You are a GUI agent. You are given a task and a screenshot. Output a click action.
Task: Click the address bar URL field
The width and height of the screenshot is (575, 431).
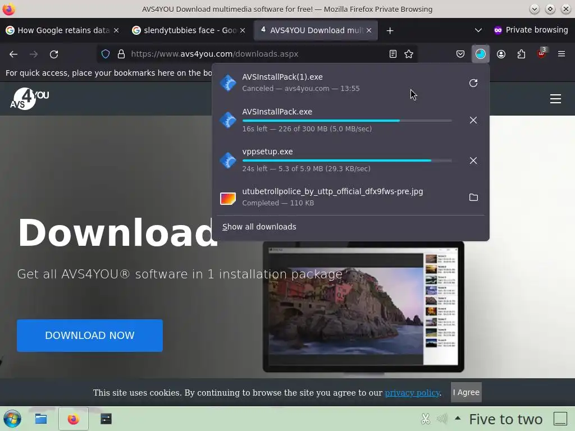pos(257,54)
